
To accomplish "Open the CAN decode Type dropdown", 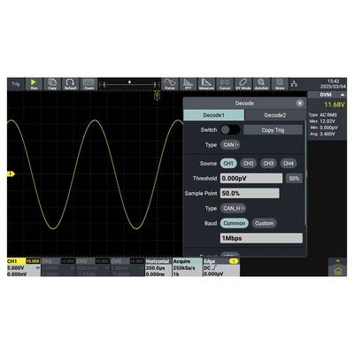I will 230,145.
